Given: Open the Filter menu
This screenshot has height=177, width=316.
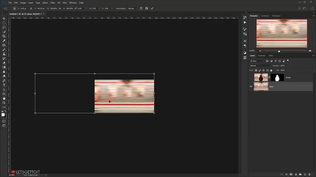Looking at the screenshot, I should 53,3.
